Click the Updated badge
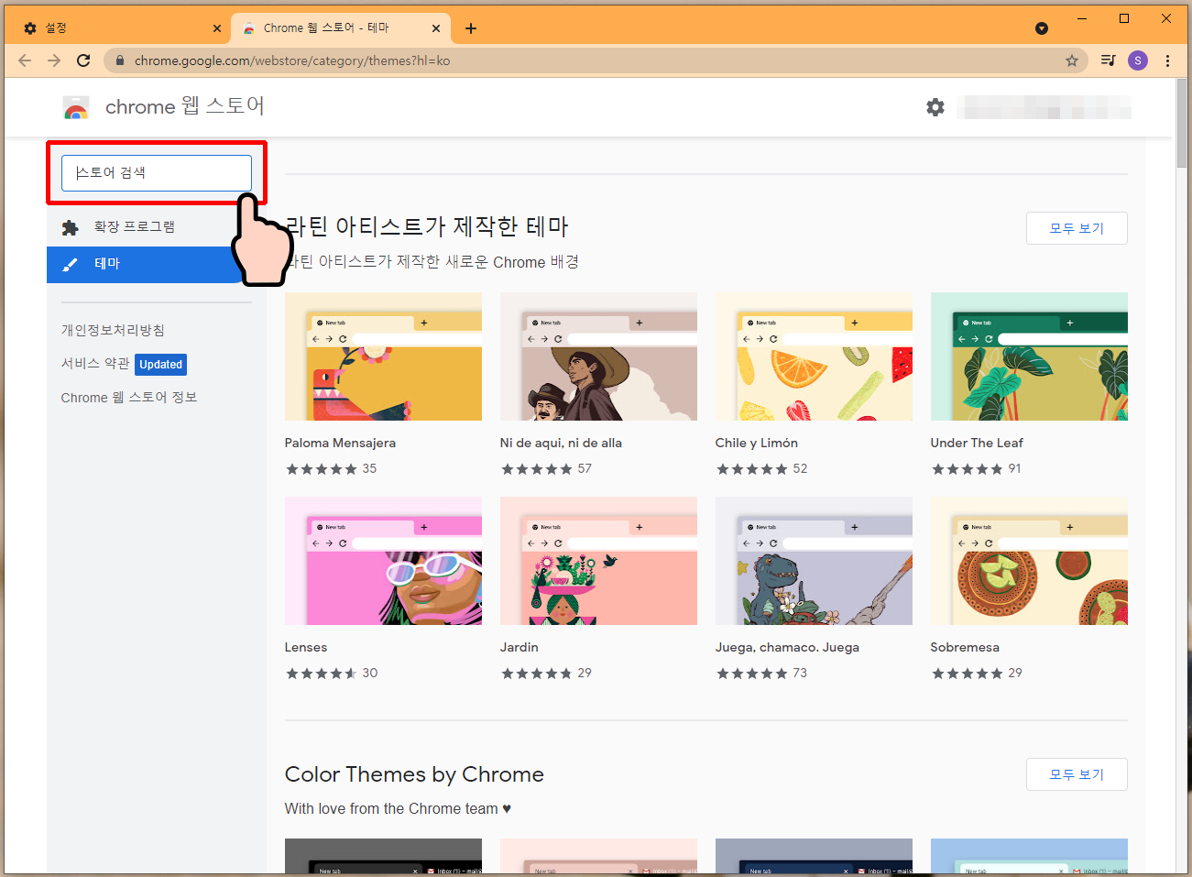1192x877 pixels. [161, 365]
